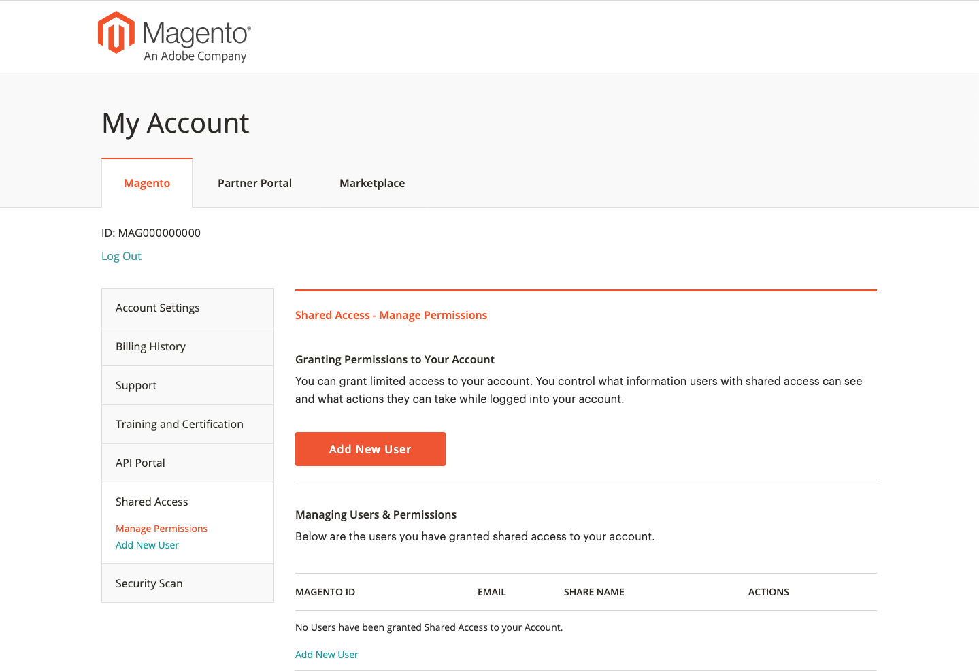Click the Log Out link

pyautogui.click(x=121, y=256)
